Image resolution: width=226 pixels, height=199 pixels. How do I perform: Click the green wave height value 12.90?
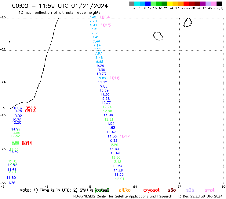coord(108,111)
